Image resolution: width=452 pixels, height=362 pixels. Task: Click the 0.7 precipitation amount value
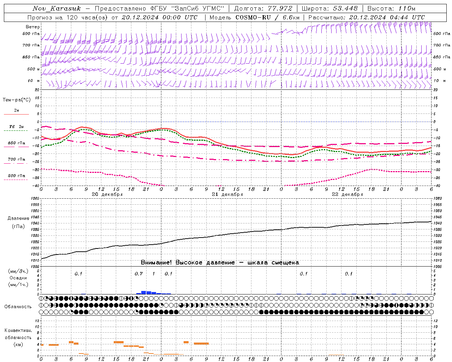[x=139, y=274]
